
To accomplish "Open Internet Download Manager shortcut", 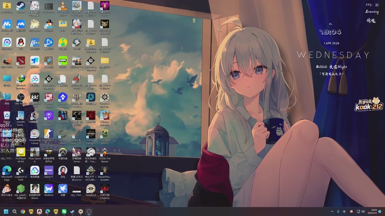I will pos(21,82).
